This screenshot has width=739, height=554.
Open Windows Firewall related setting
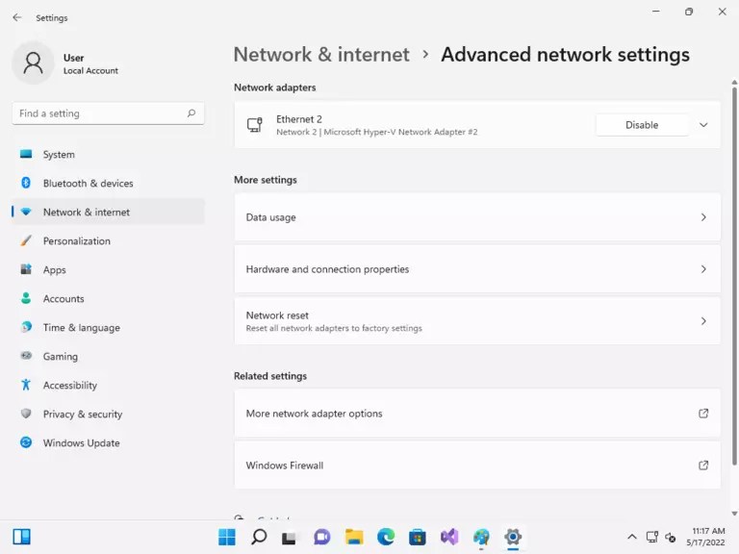(x=477, y=465)
